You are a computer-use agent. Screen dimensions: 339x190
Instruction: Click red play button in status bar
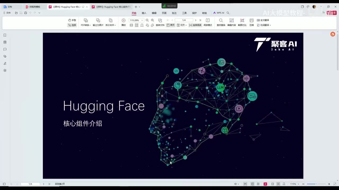click(265, 184)
